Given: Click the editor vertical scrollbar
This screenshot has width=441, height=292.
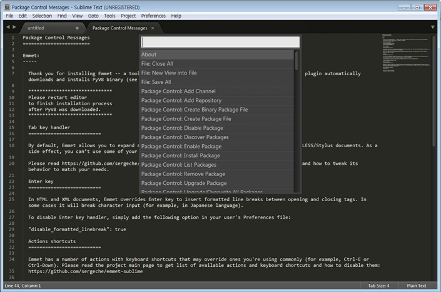Looking at the screenshot, I should point(434,91).
